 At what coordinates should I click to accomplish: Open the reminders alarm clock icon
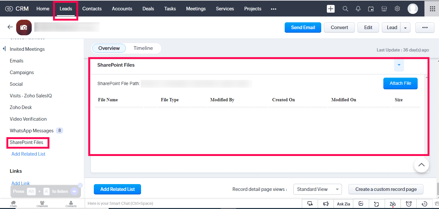(x=409, y=204)
